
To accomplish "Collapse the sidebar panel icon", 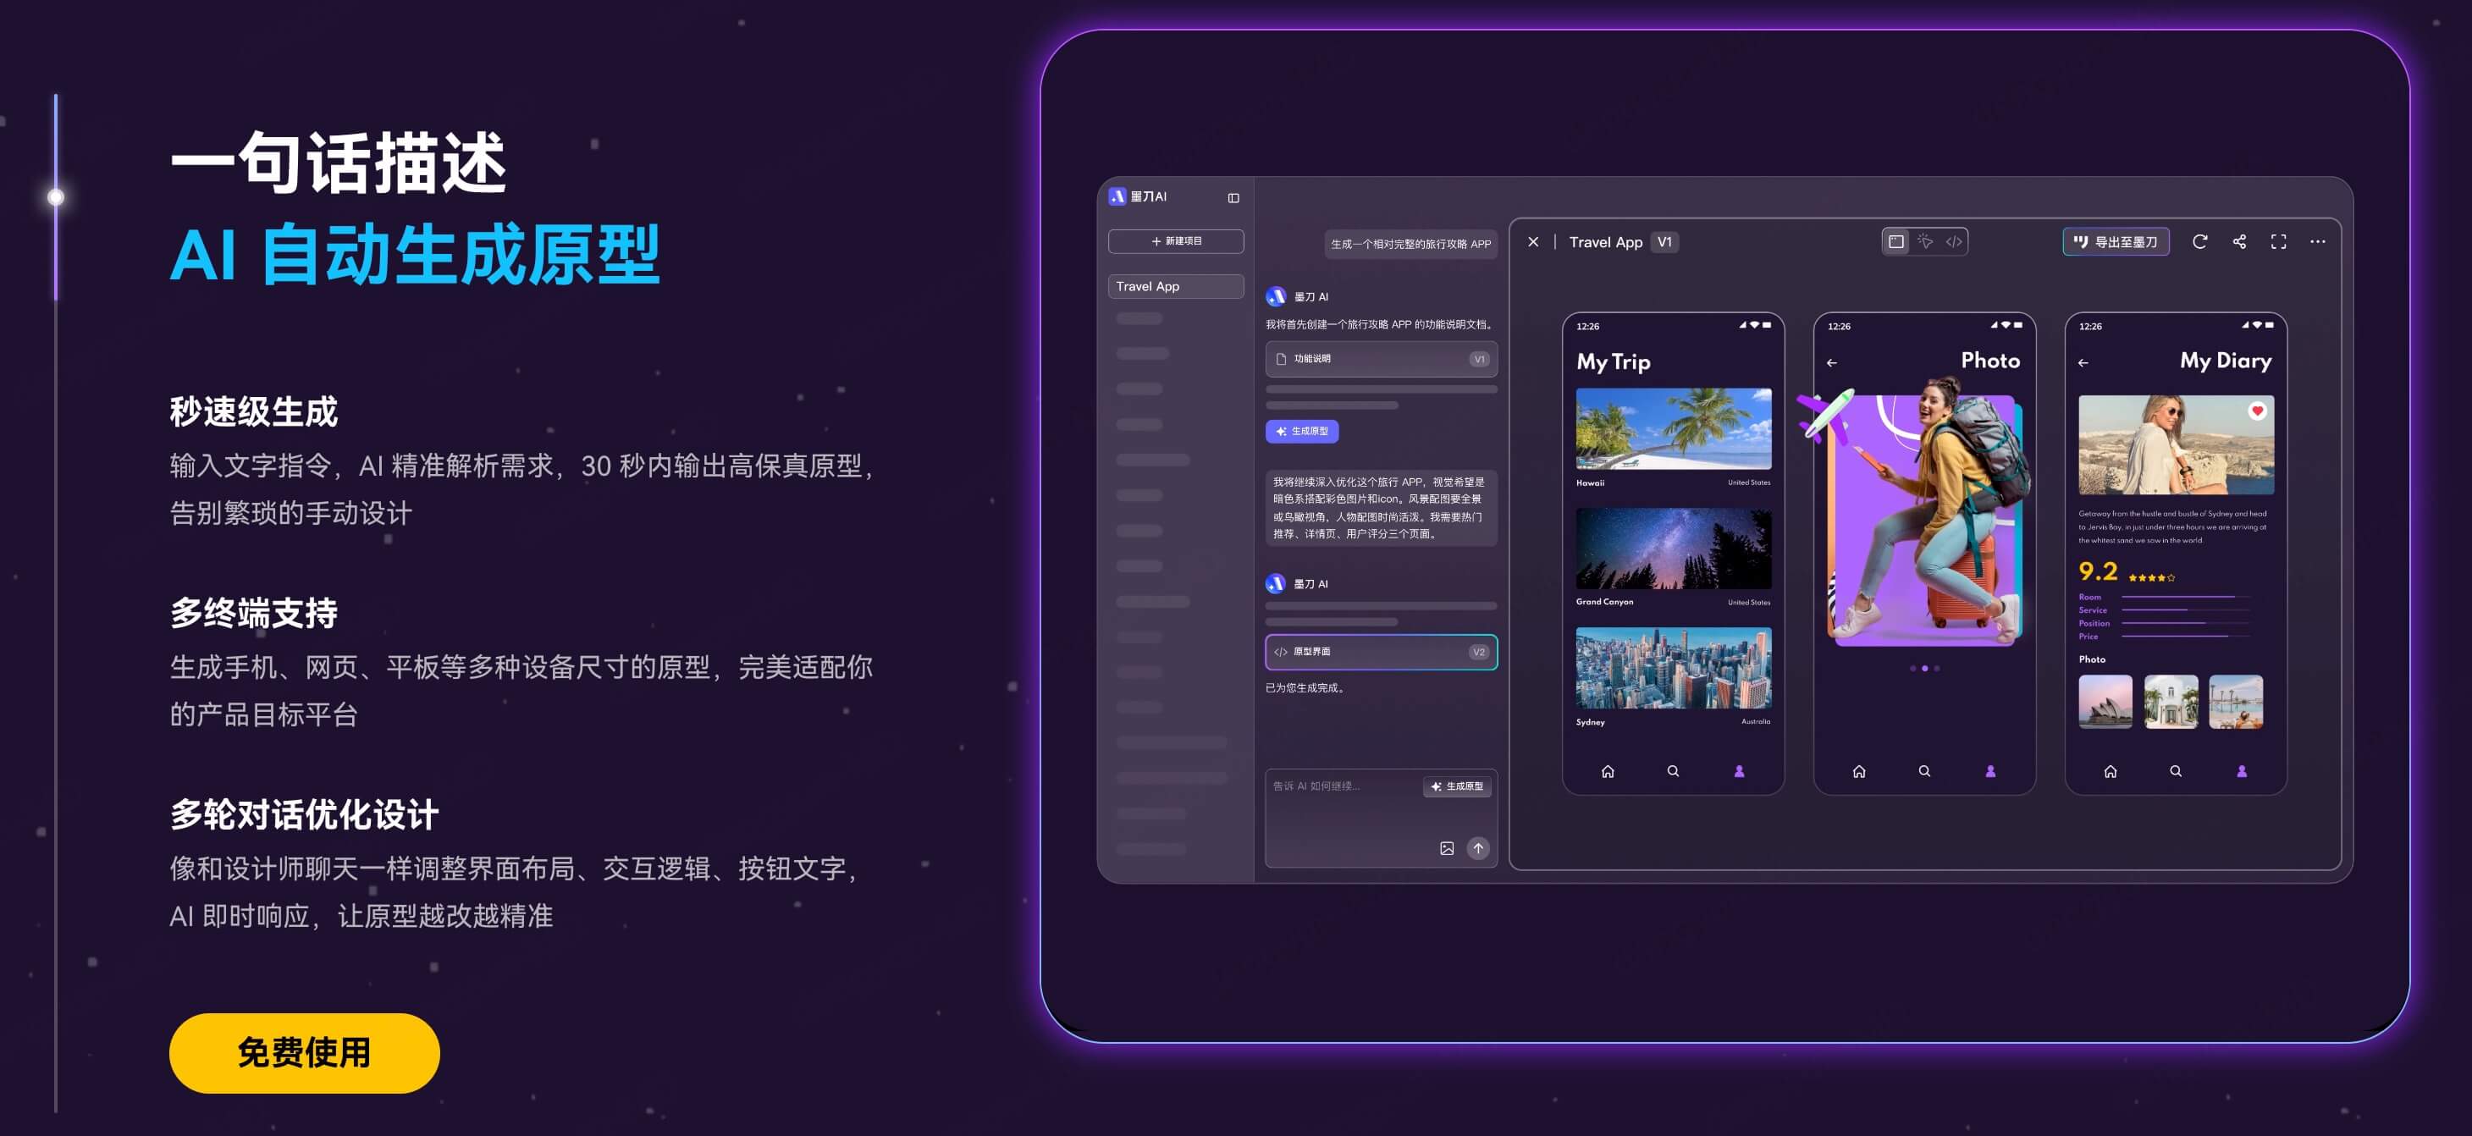I will [1233, 197].
